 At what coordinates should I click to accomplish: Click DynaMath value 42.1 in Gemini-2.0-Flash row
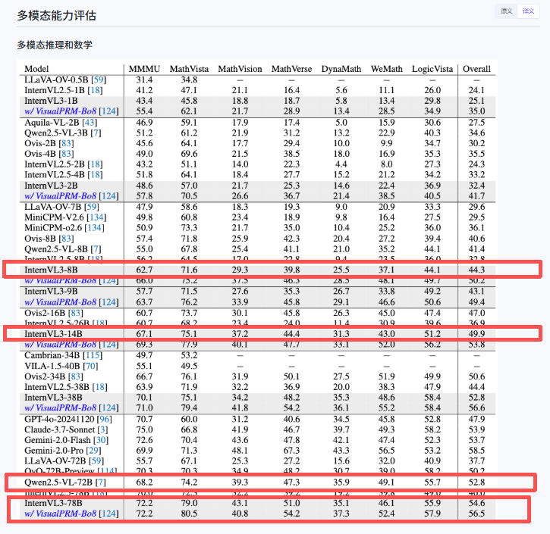pyautogui.click(x=341, y=440)
